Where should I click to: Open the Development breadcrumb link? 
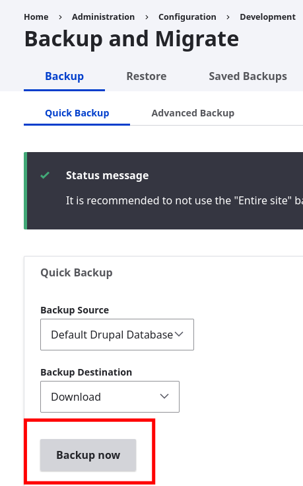click(x=268, y=17)
